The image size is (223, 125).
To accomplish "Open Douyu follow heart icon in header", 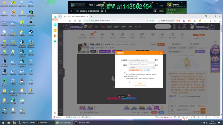I will 179,26.
